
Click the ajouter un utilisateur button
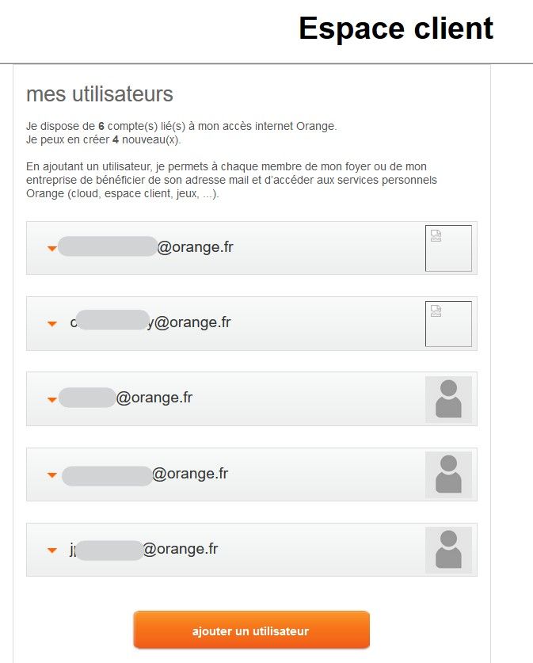[x=252, y=630]
